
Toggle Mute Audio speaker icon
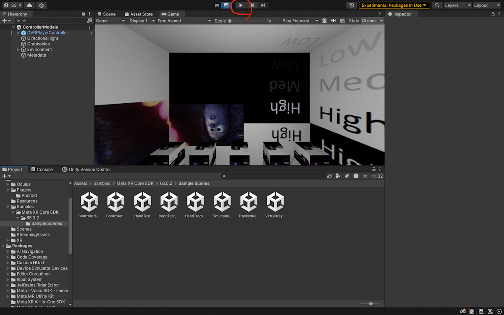point(333,21)
